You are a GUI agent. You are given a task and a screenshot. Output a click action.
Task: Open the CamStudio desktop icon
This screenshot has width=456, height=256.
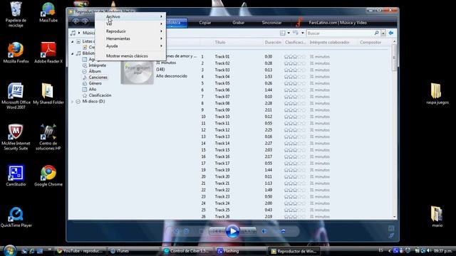click(x=16, y=176)
